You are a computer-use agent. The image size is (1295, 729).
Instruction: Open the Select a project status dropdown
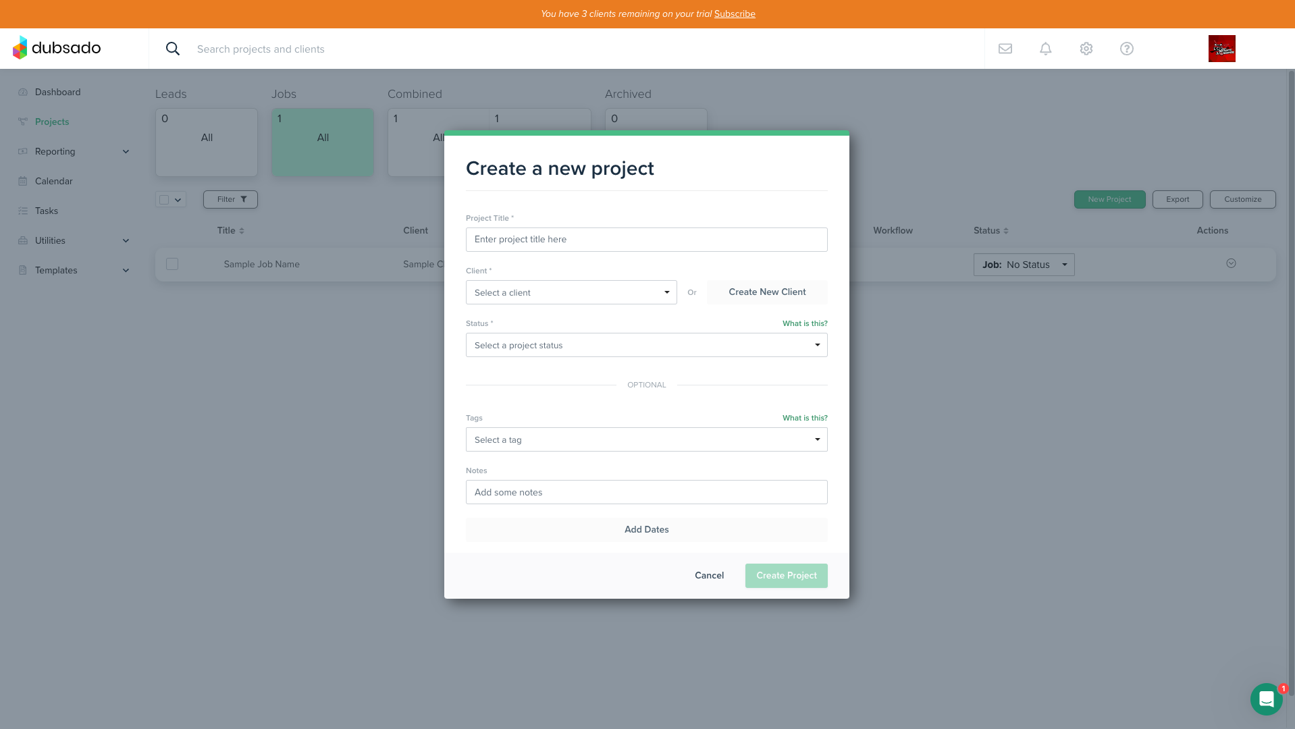[x=645, y=345]
